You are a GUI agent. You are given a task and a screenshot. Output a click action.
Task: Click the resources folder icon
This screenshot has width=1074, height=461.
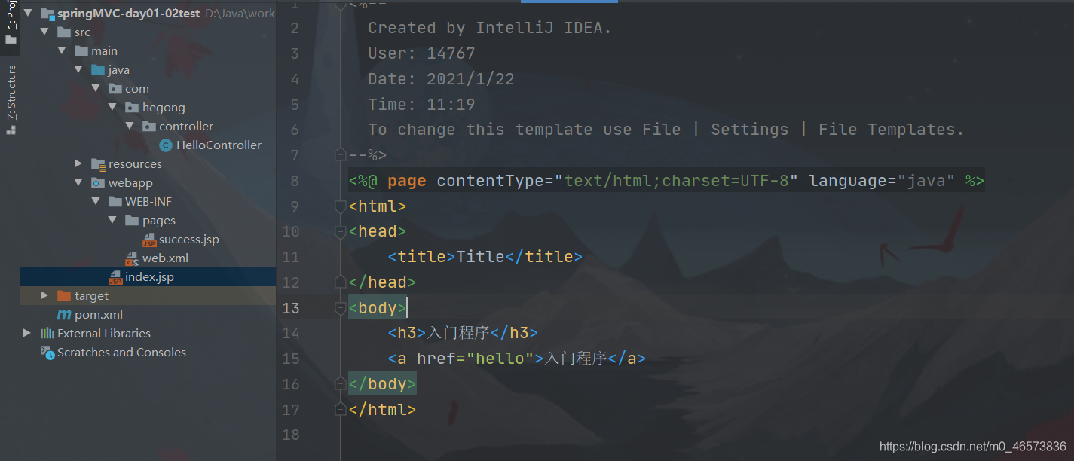point(98,164)
